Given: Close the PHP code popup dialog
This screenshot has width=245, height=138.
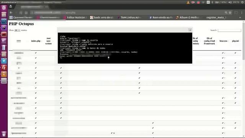Looking at the screenshot, I should click(x=190, y=30).
